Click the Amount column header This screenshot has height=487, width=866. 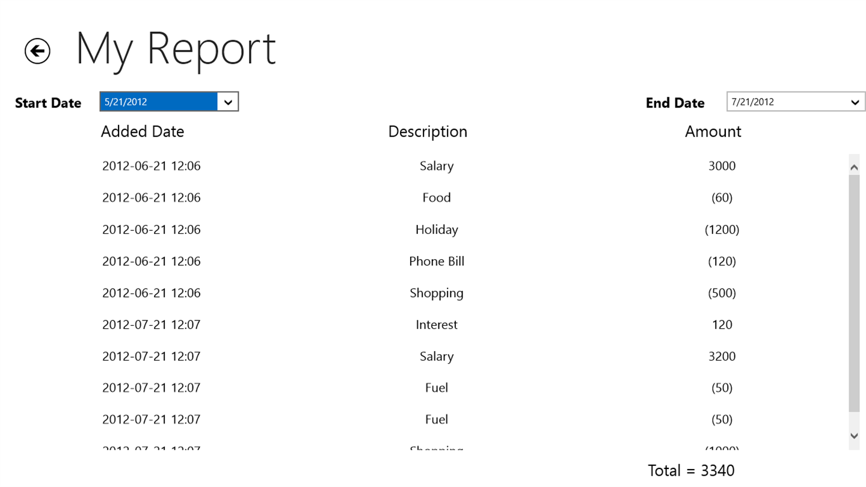[x=713, y=132]
